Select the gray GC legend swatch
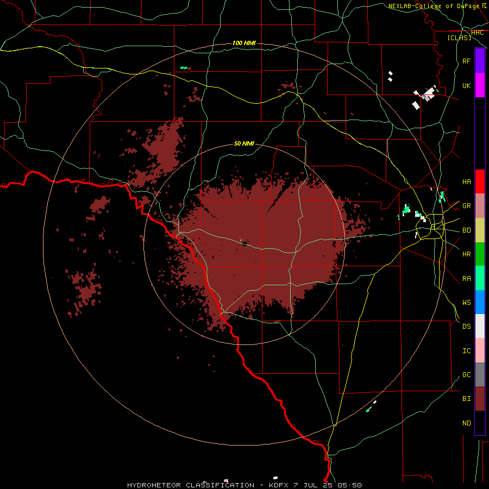The height and width of the screenshot is (489, 489). pyautogui.click(x=480, y=374)
